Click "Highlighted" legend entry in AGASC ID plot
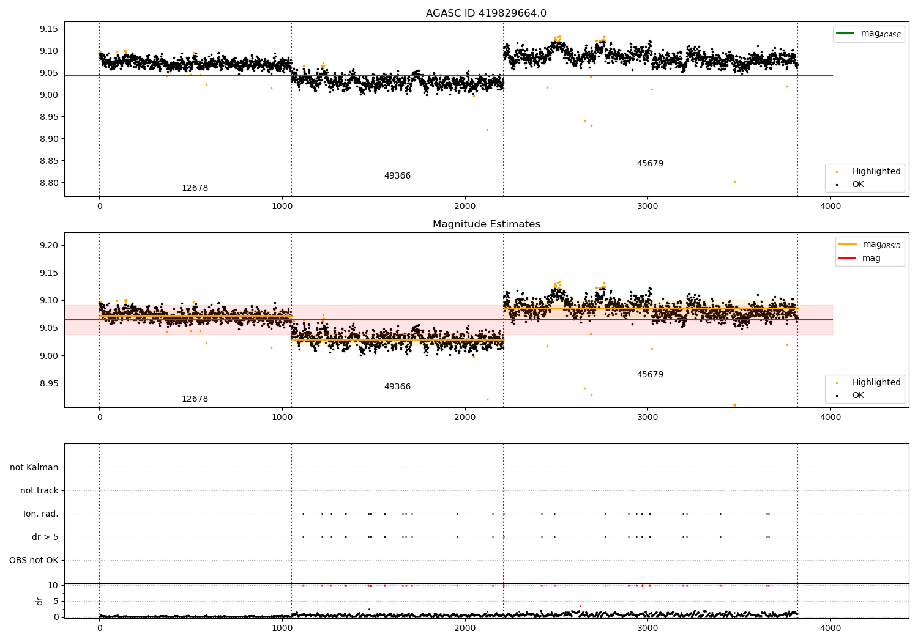 point(868,172)
